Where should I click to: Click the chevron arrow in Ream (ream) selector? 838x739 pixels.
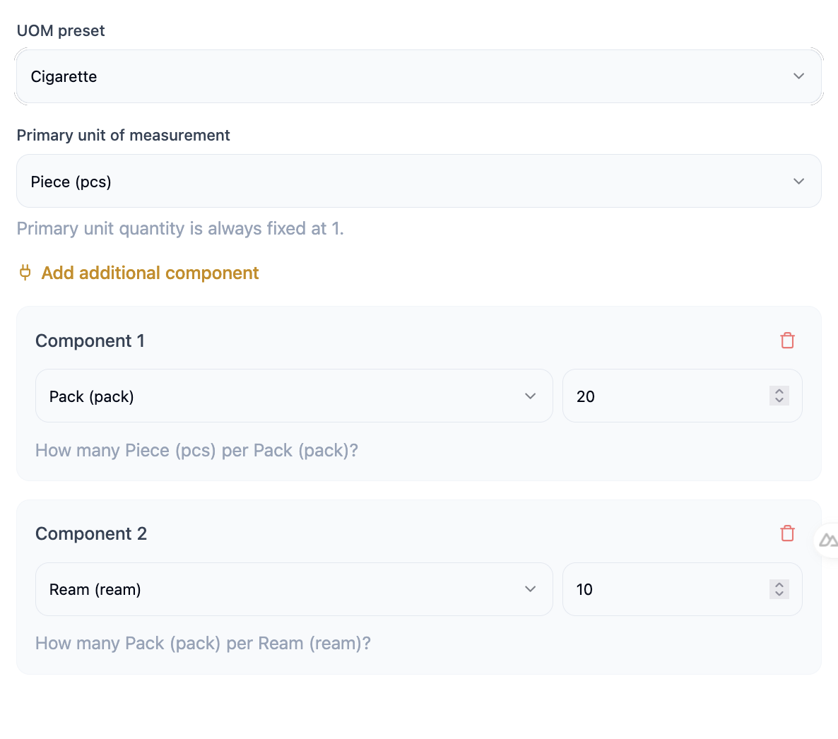(x=530, y=589)
